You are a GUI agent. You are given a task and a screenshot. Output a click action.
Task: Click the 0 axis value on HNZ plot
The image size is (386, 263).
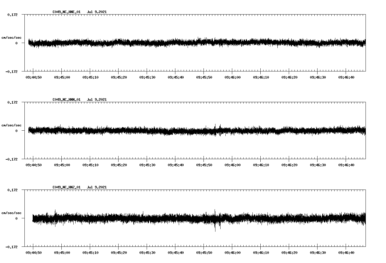point(16,218)
